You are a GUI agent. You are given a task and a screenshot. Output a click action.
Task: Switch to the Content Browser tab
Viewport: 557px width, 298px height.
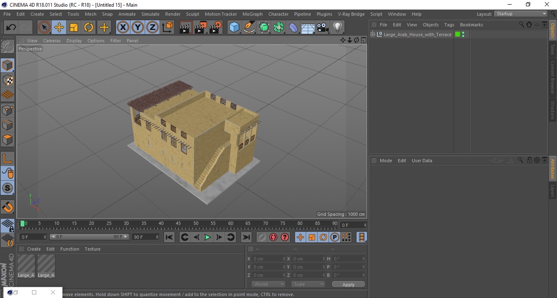click(553, 77)
